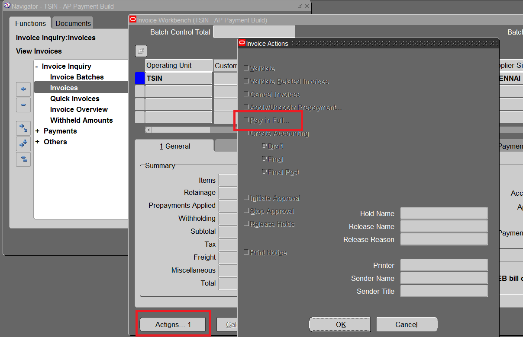This screenshot has height=337, width=523.
Task: Click OK in the Invoice Actions dialog
Action: [339, 324]
